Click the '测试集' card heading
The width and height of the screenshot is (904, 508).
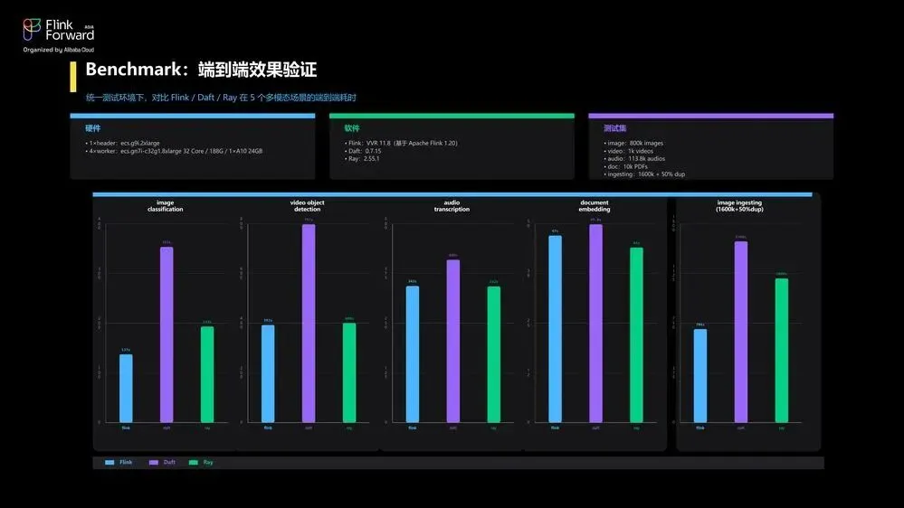(x=614, y=128)
